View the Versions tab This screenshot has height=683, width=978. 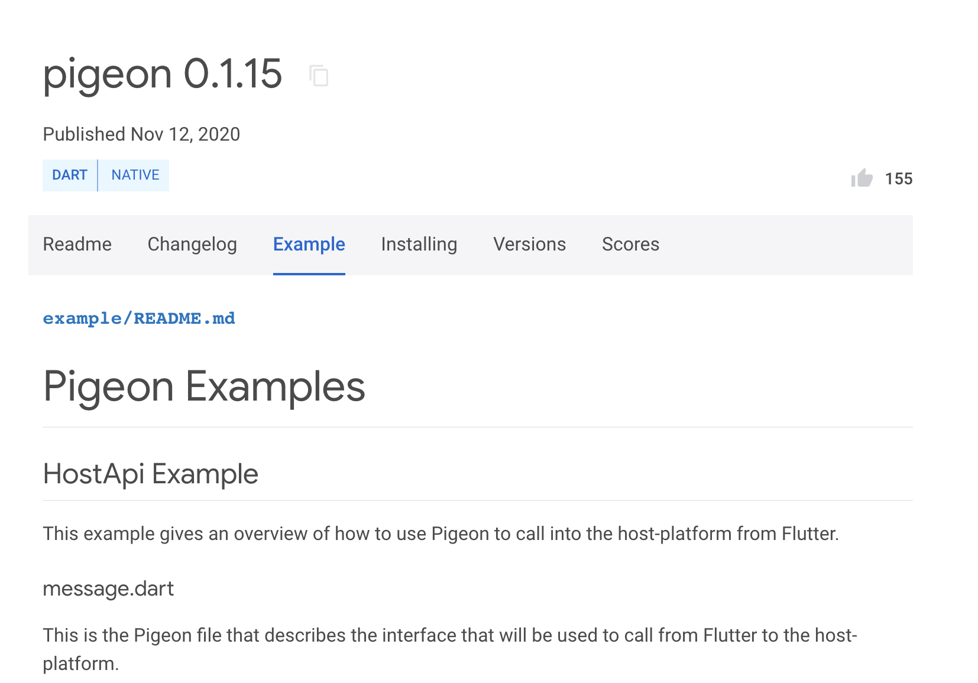point(530,245)
